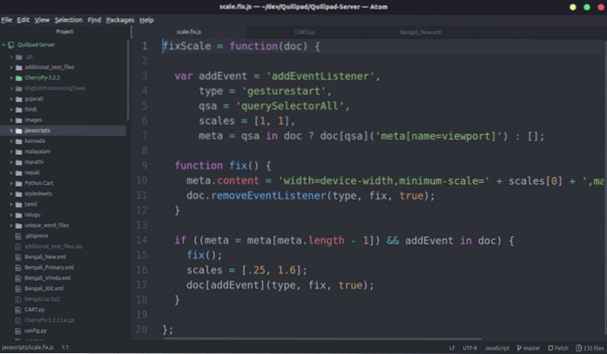Expand the kannada folder chevron
607x354 pixels.
click(11, 140)
